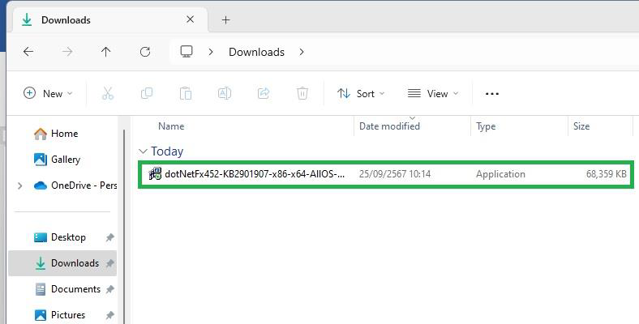Sort files by Date modified column

click(x=389, y=126)
